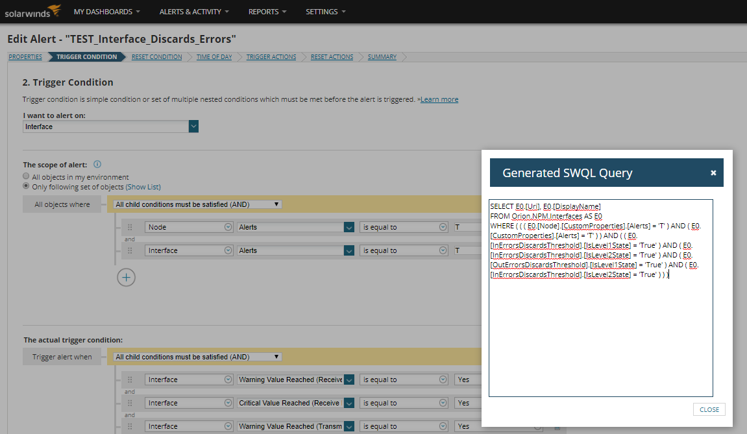Screen dimensions: 747x434
Task: Go to the Trigger Actions step
Action: click(271, 56)
